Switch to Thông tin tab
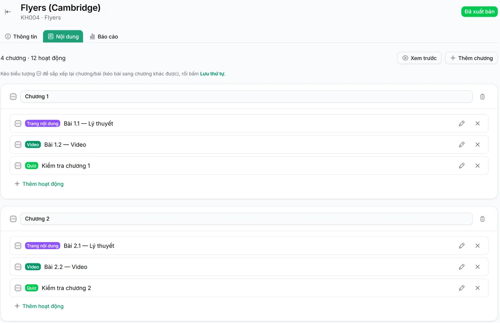This screenshot has height=323, width=500. pyautogui.click(x=21, y=37)
